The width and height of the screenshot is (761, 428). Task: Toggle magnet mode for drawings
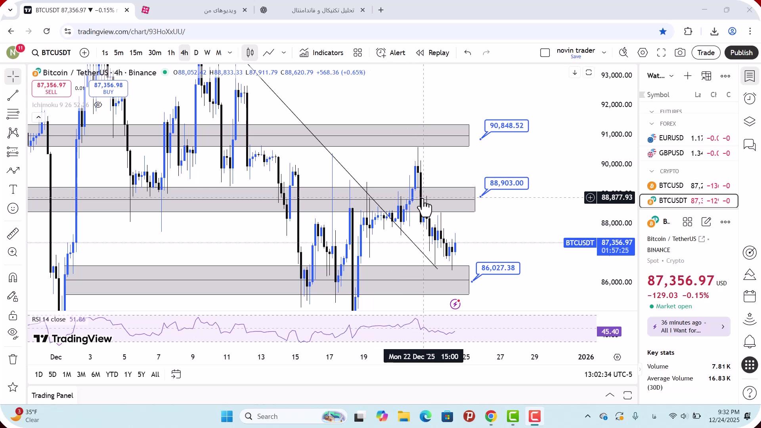pos(13,277)
